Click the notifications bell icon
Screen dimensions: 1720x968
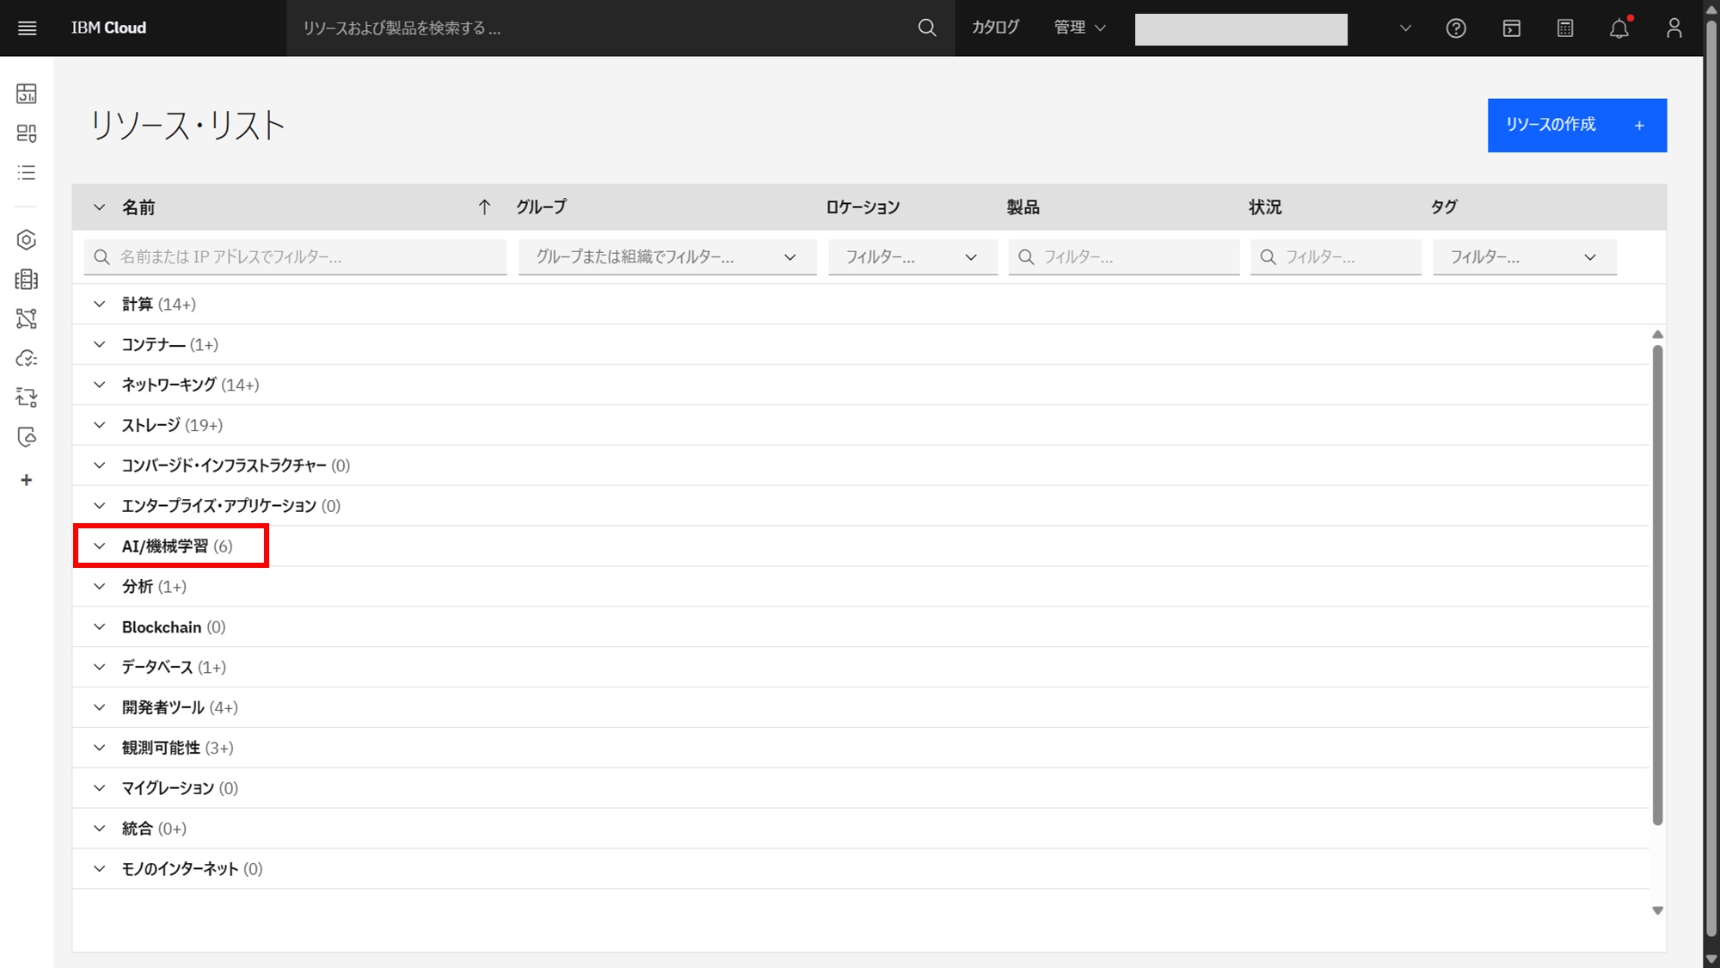(x=1619, y=28)
